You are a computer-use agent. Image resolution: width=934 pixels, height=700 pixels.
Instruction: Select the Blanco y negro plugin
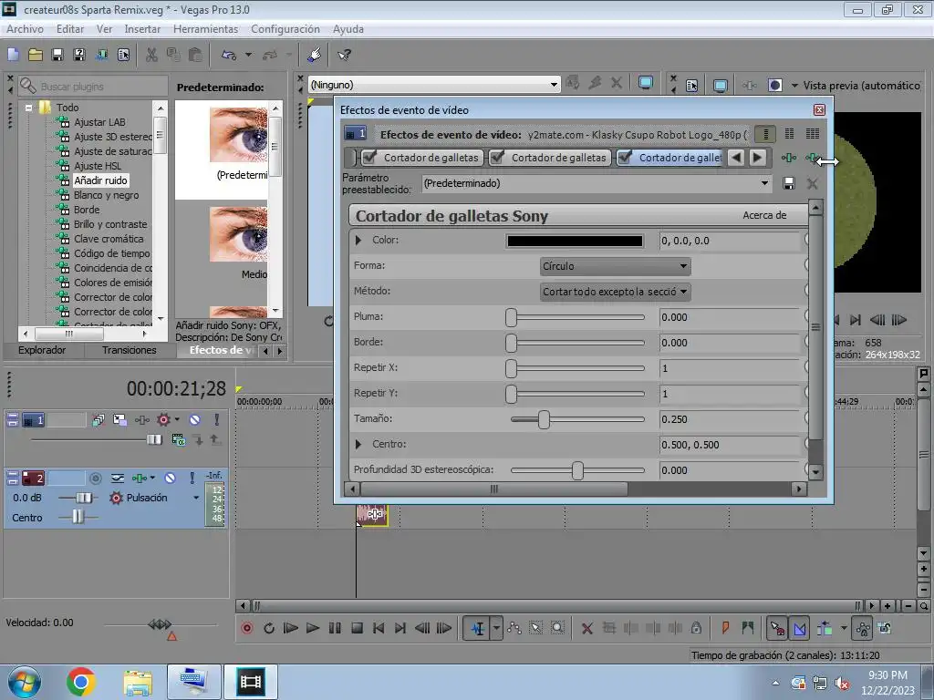tap(106, 195)
